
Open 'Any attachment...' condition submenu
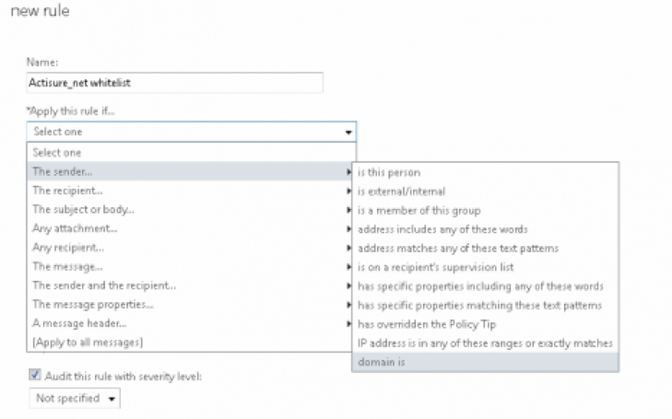tap(189, 228)
